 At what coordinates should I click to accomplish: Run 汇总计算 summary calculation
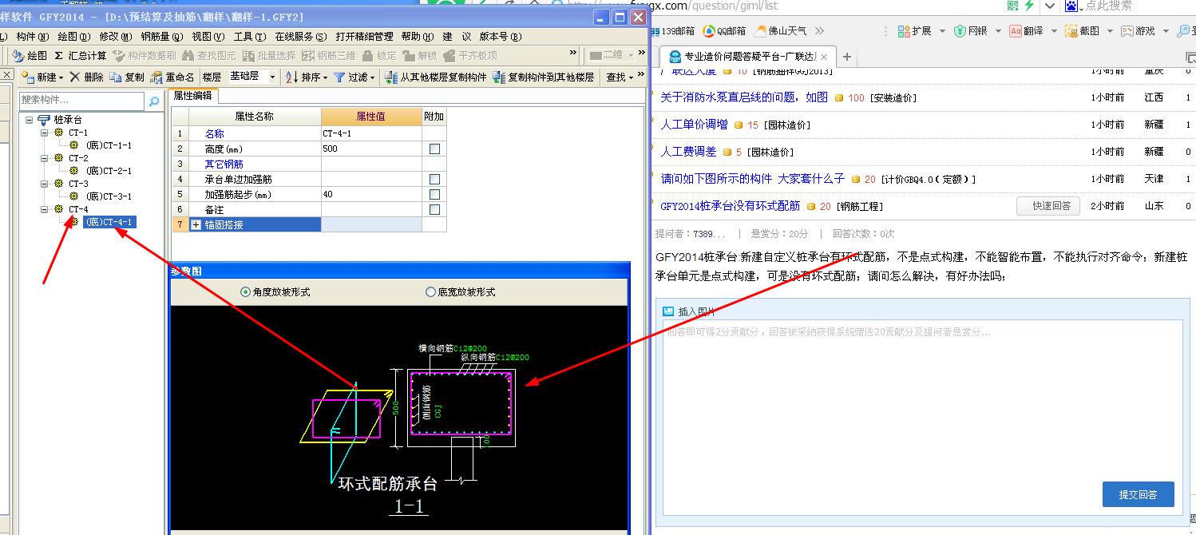[x=80, y=56]
